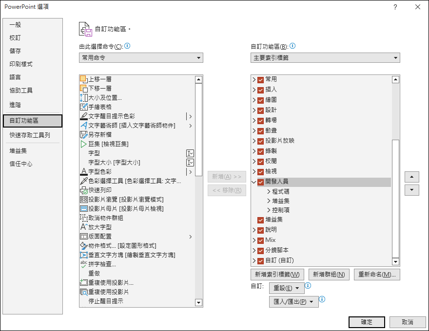Click the 取消 button
The height and width of the screenshot is (331, 429).
pos(408,322)
